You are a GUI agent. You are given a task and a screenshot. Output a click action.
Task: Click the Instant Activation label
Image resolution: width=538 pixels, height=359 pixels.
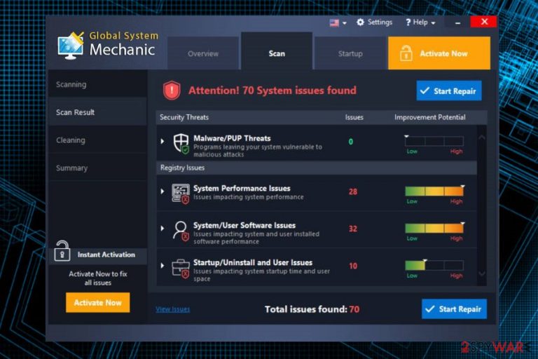[106, 255]
